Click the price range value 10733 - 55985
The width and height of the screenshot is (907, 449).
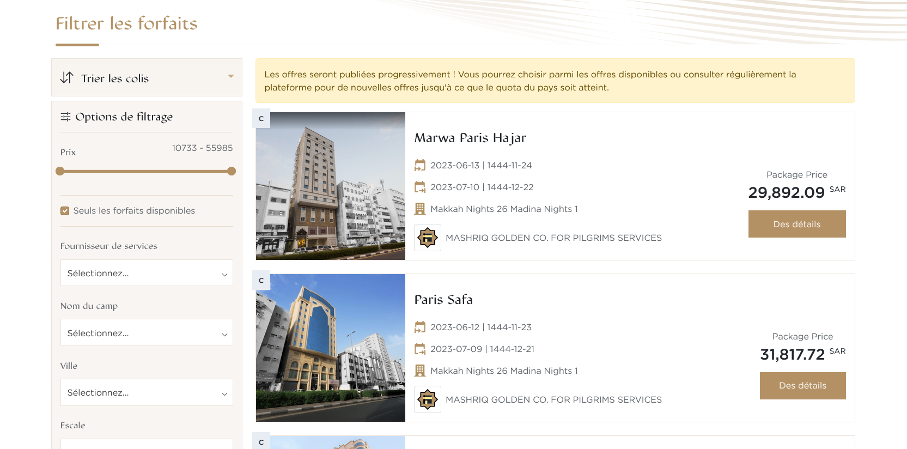pos(202,148)
